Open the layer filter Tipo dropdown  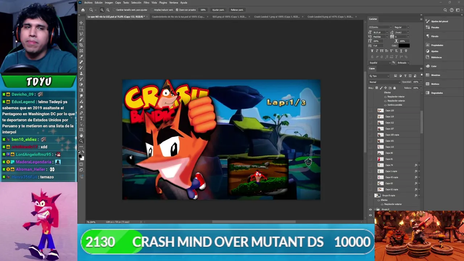click(x=379, y=76)
